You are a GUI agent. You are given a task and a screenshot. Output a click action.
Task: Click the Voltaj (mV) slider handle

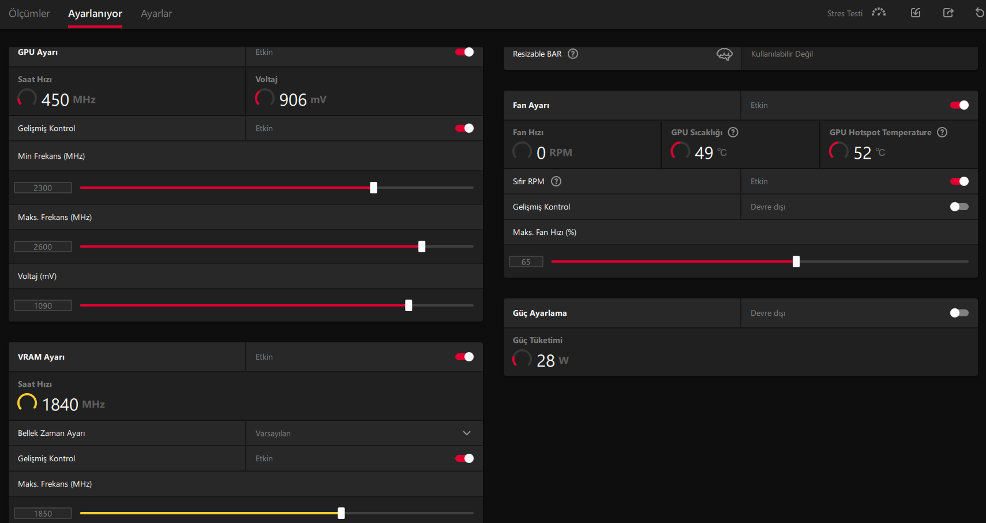click(408, 305)
